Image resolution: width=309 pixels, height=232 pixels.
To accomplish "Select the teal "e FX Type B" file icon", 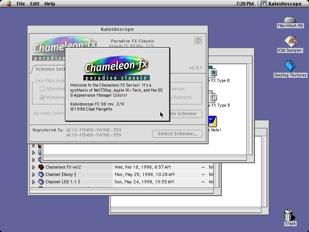I will 213,72.
